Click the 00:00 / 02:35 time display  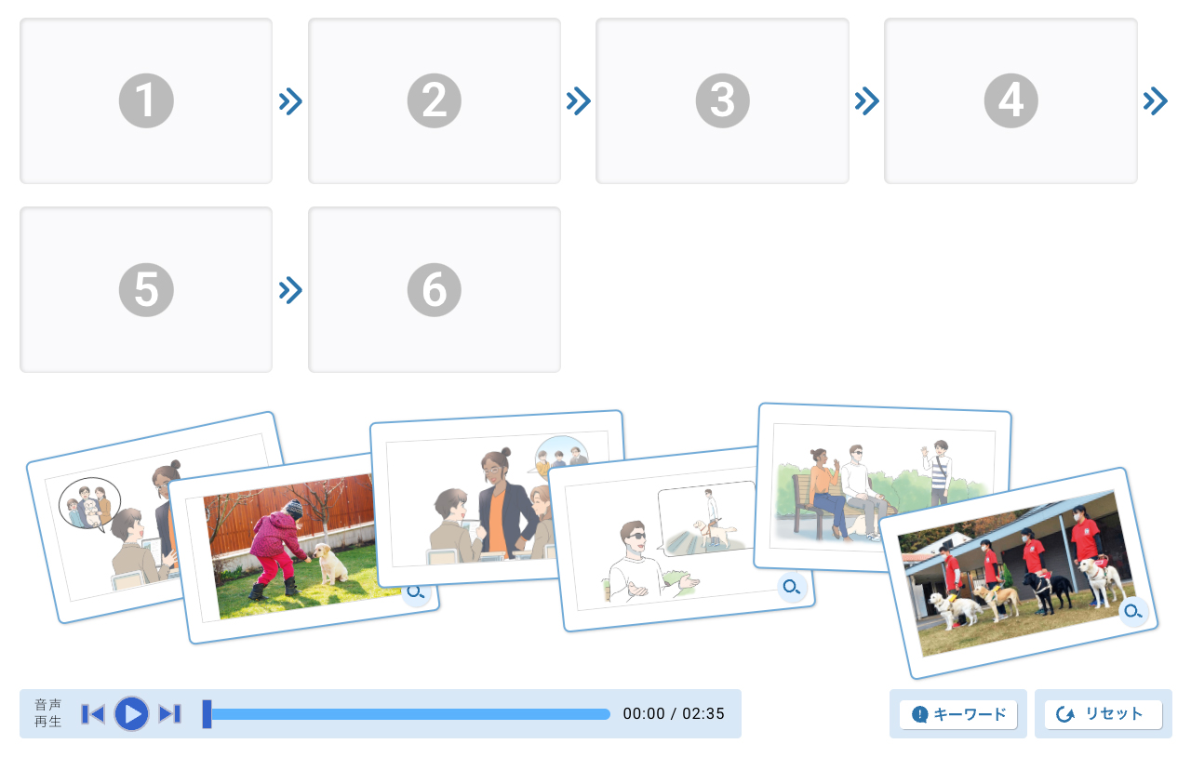pyautogui.click(x=674, y=714)
